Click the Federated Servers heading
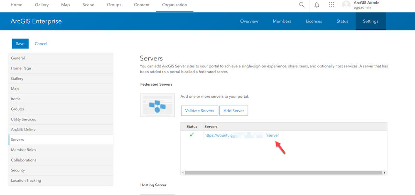The width and height of the screenshot is (415, 195). coord(157,84)
